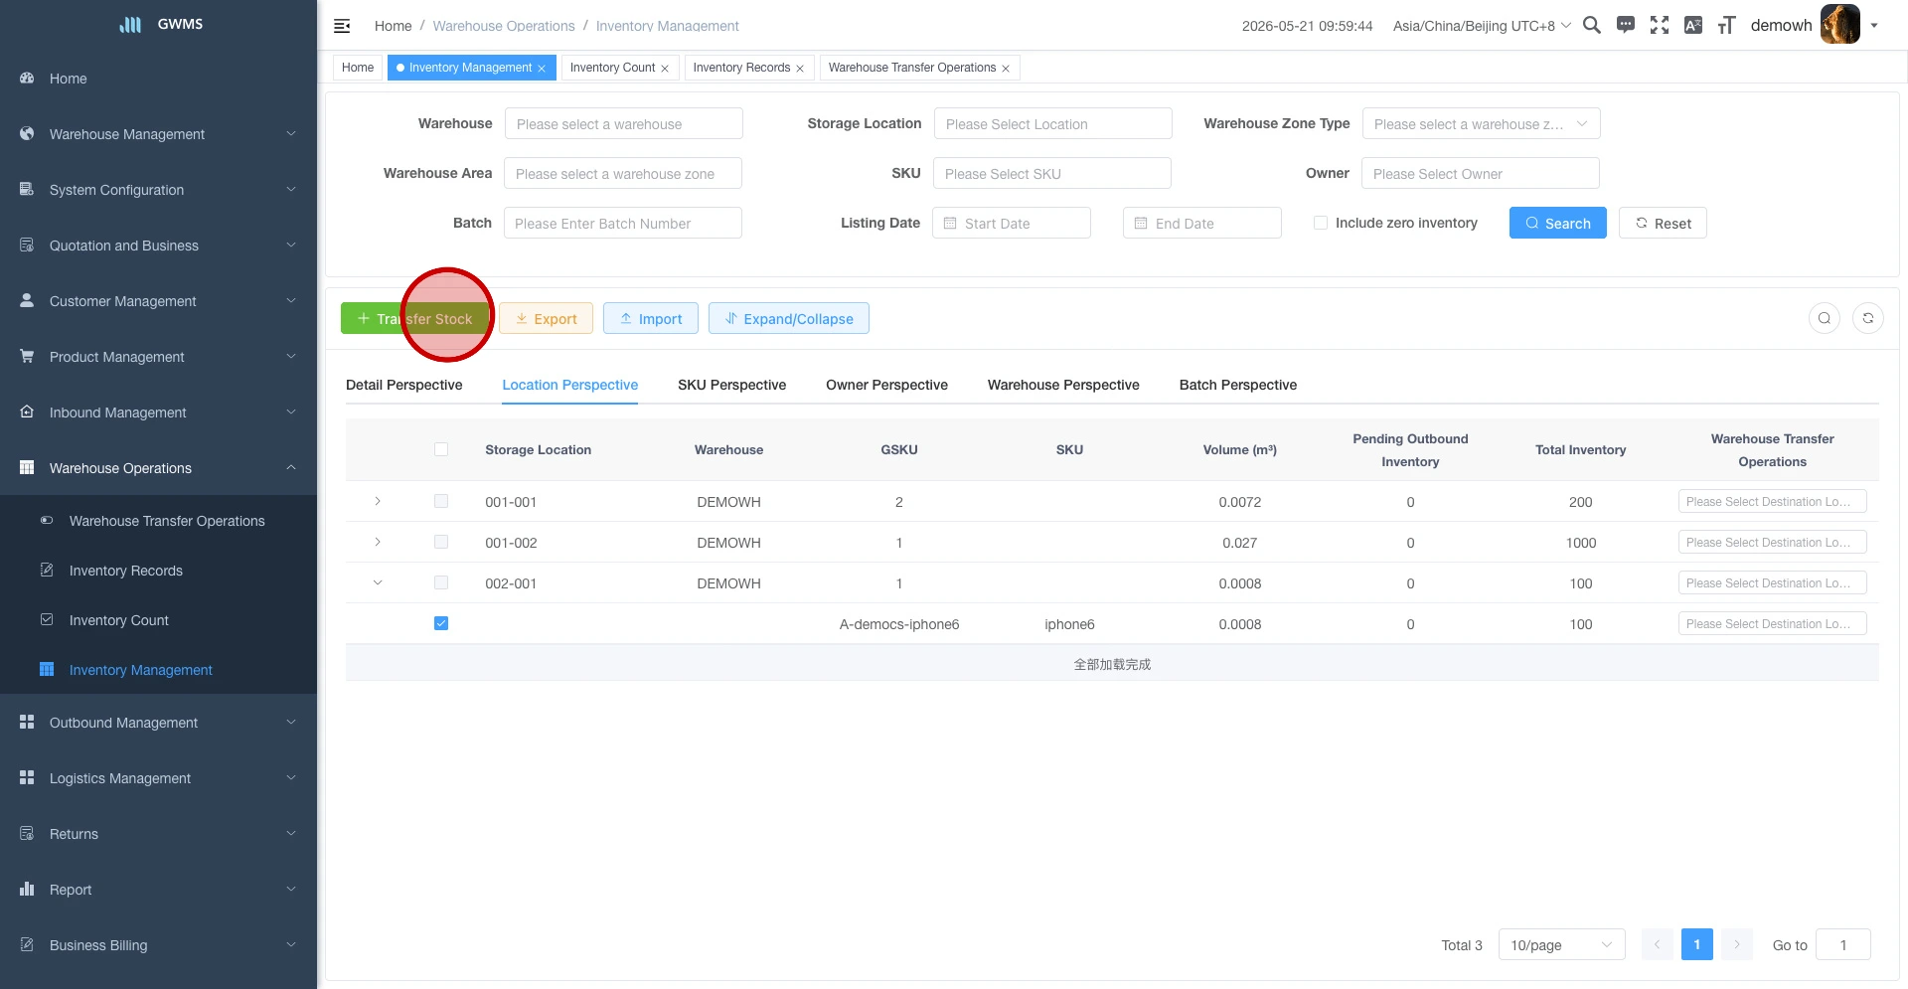The image size is (1908, 989).
Task: Close the Inventory Count tab
Action: pos(665,69)
